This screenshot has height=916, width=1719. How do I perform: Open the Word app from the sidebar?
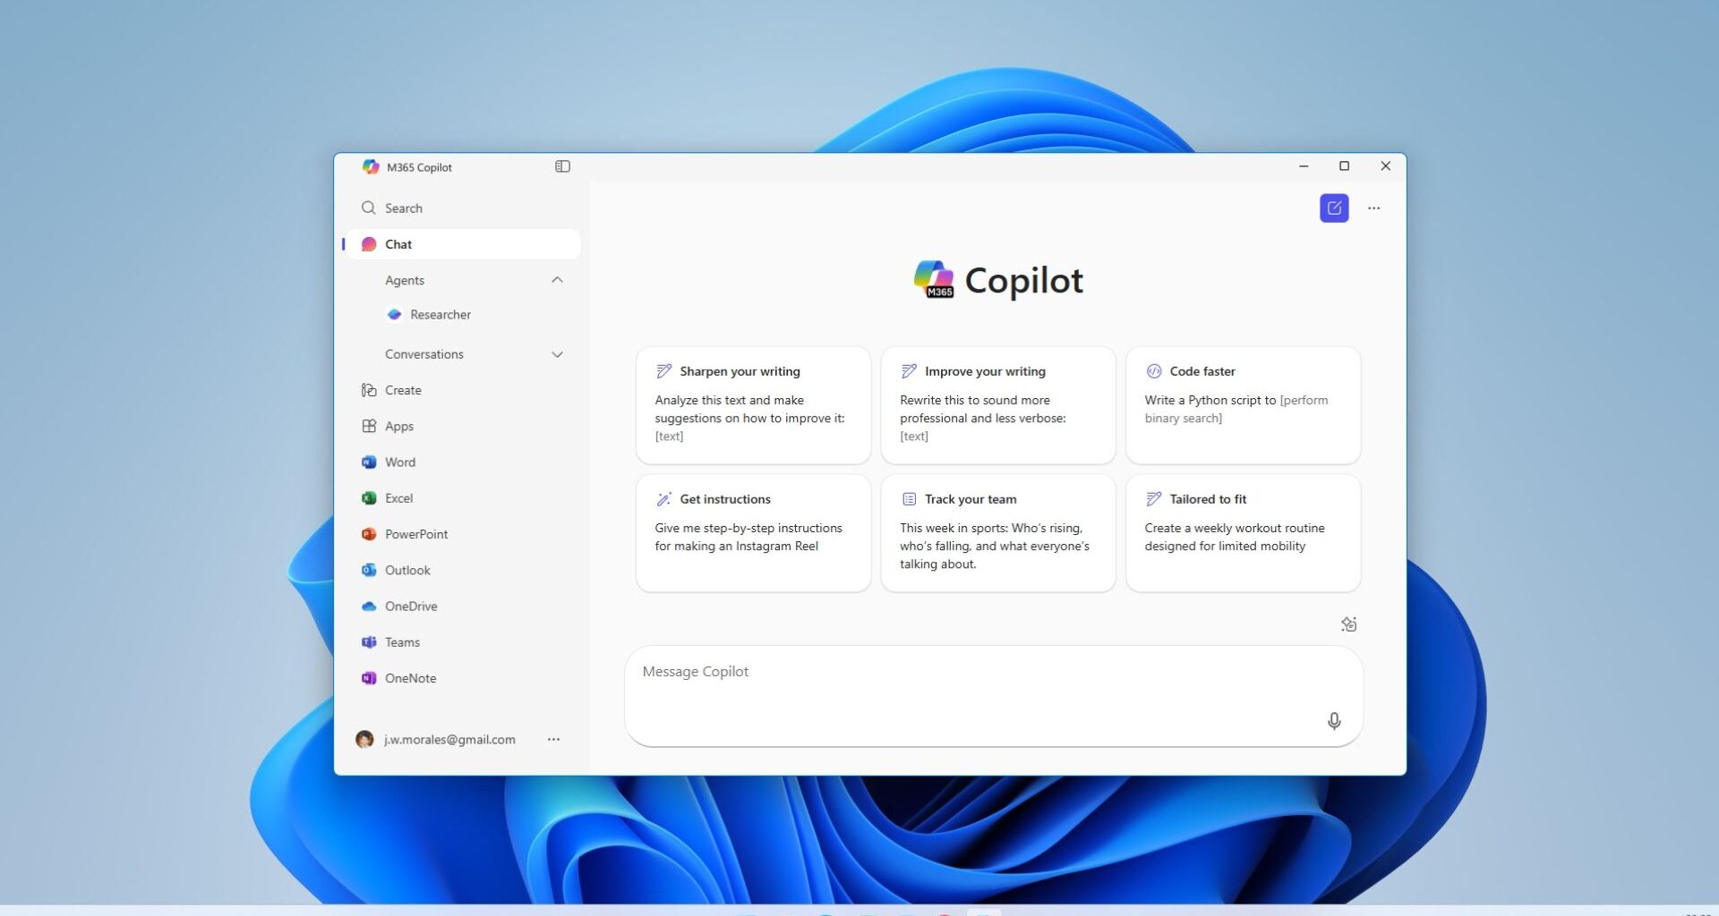tap(399, 462)
